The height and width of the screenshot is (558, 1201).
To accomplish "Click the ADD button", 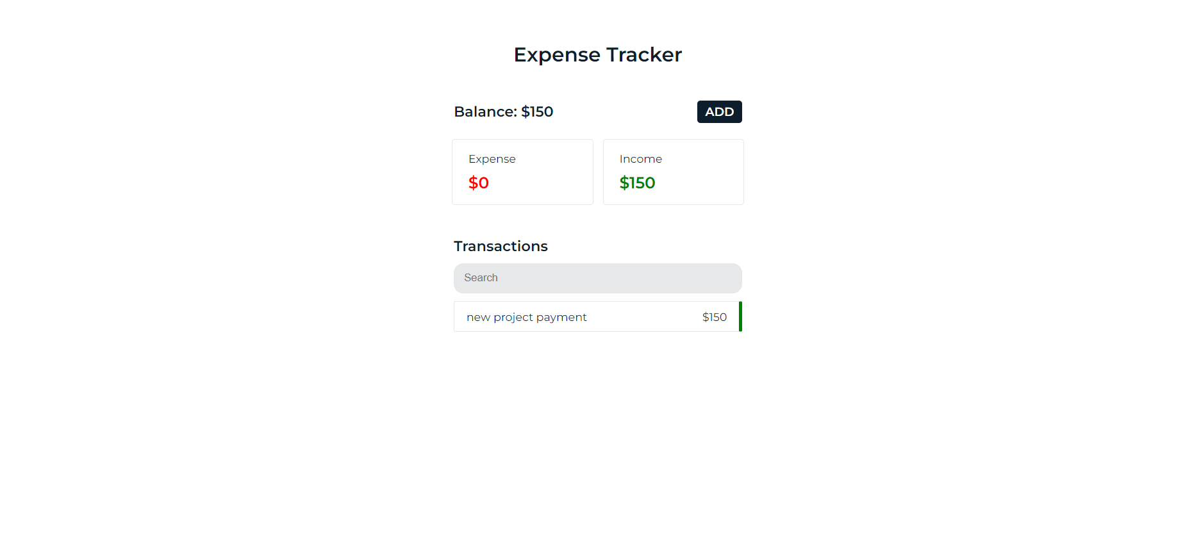I will (719, 111).
